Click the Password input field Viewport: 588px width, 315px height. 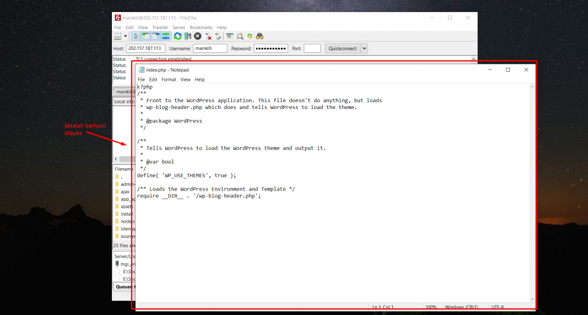pyautogui.click(x=271, y=48)
